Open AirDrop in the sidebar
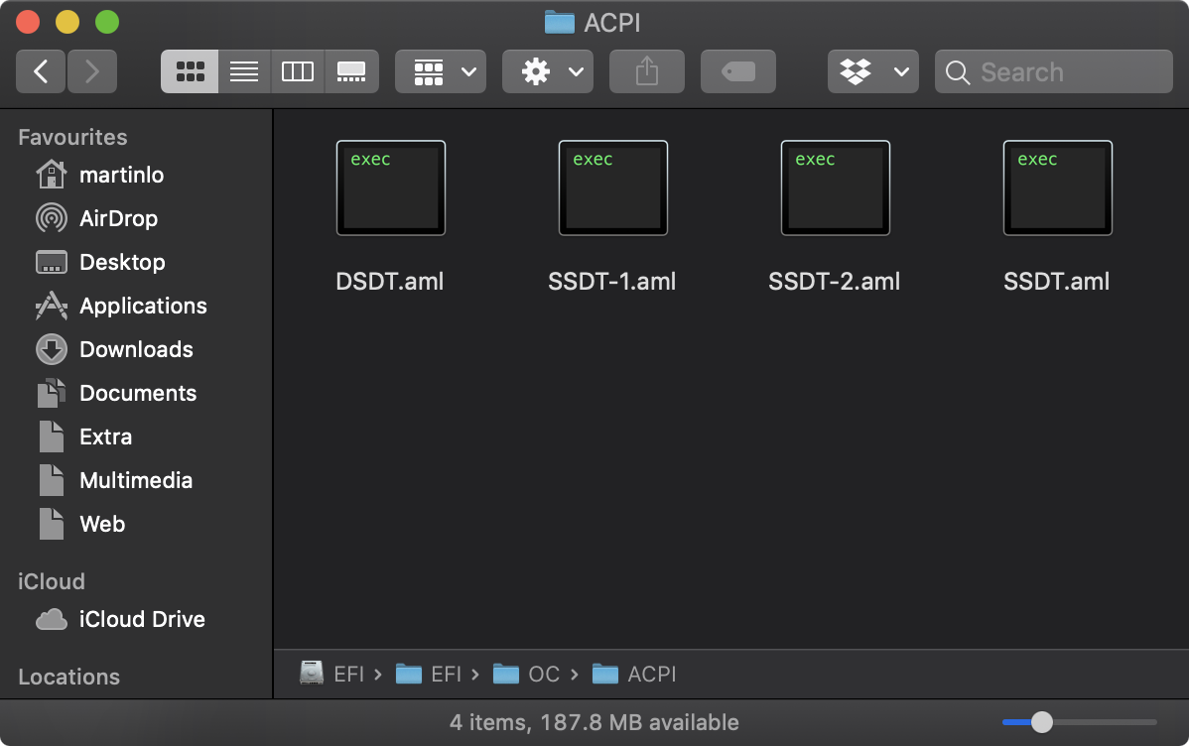 [118, 218]
